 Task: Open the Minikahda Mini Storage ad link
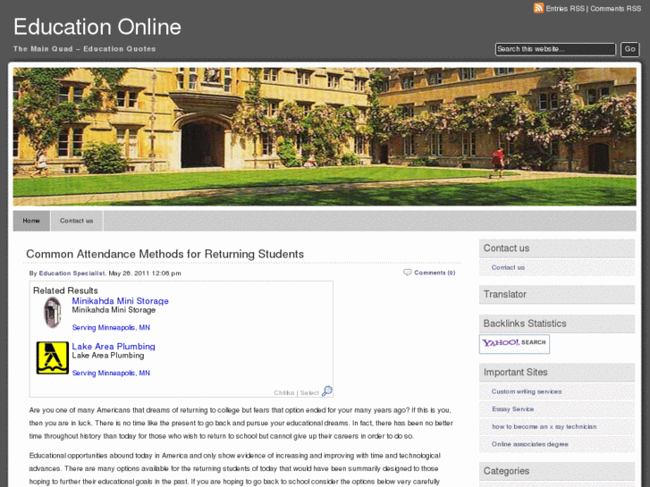pyautogui.click(x=120, y=301)
